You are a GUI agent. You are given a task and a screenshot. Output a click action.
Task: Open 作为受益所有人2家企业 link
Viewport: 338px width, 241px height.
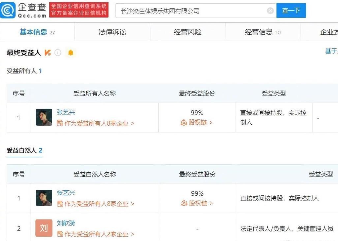pos(99,234)
